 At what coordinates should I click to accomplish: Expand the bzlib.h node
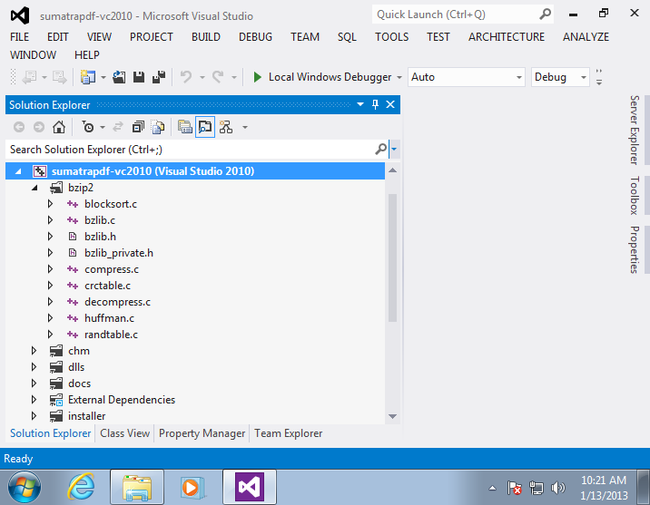click(x=50, y=237)
